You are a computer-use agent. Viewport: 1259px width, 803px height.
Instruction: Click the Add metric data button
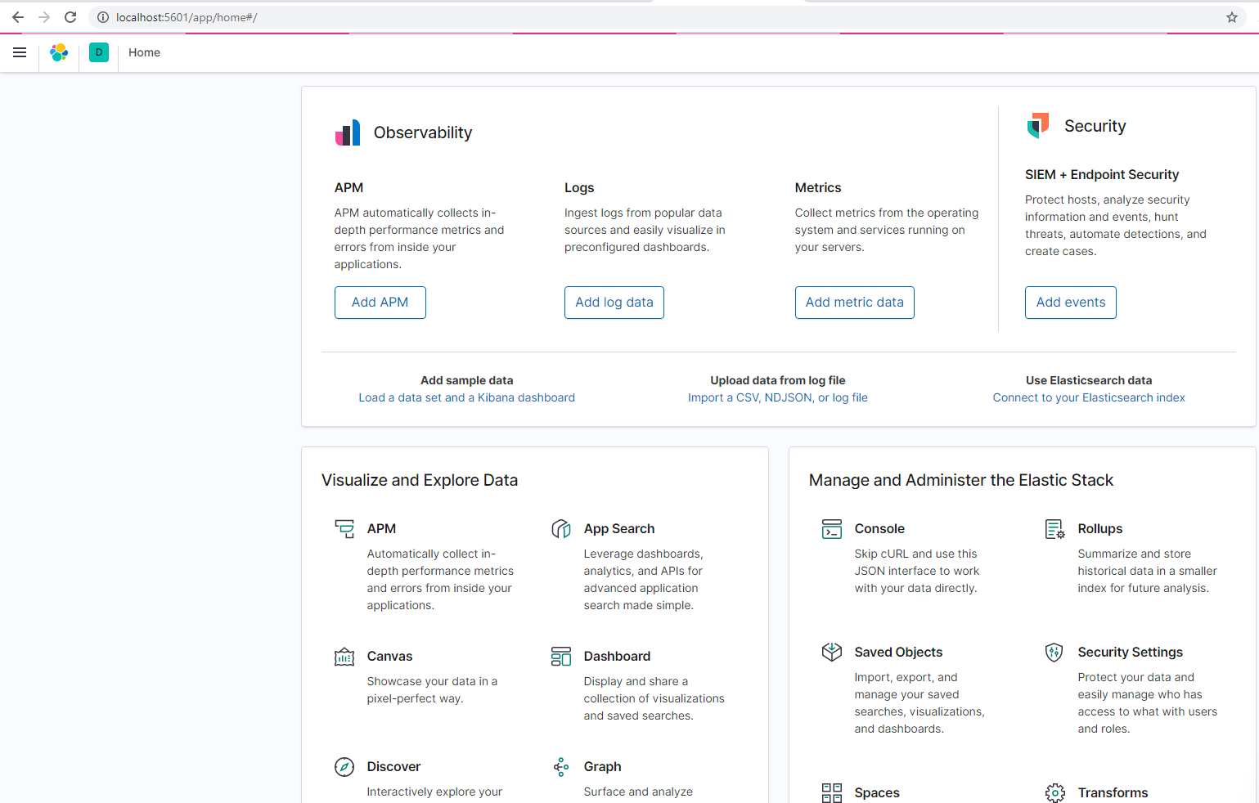point(855,303)
